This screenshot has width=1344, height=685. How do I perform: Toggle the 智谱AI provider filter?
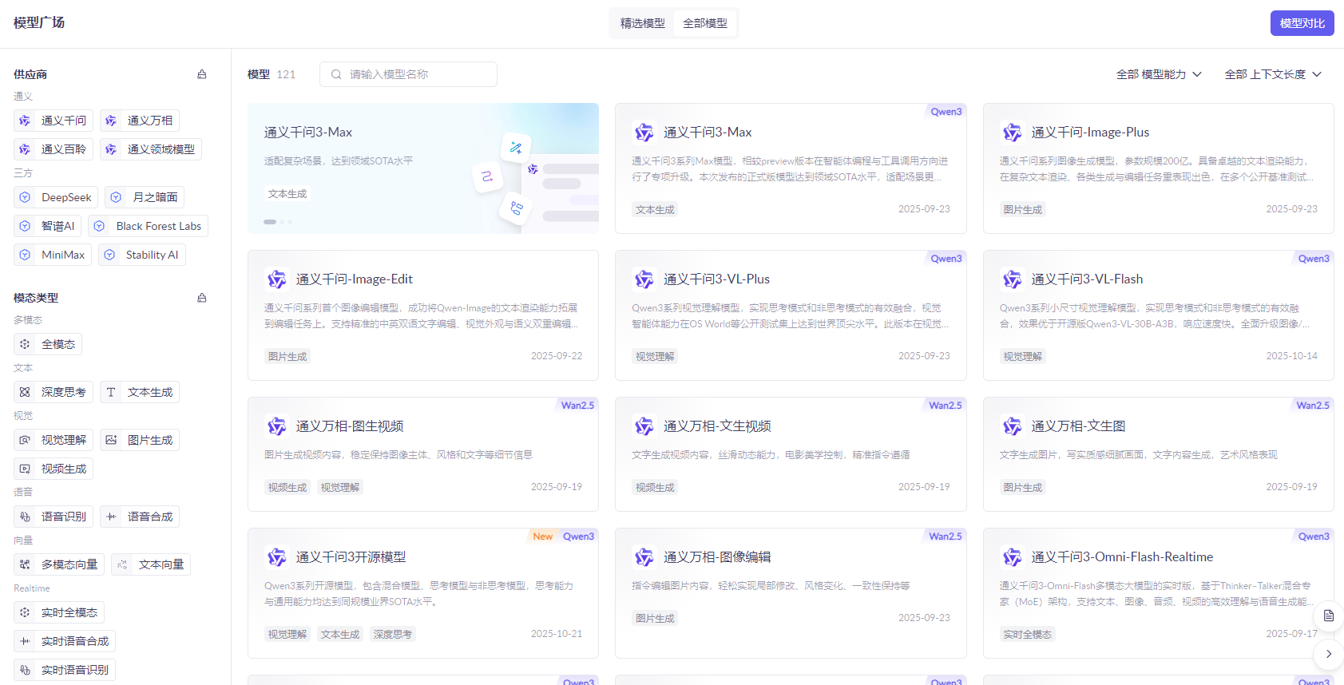pyautogui.click(x=47, y=226)
